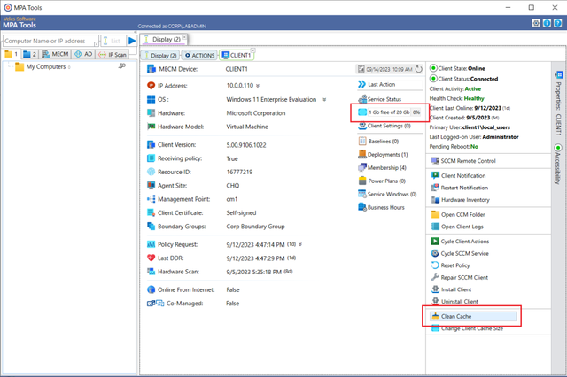Open Membership (4)
Screen dimensions: 567x377
(x=382, y=168)
